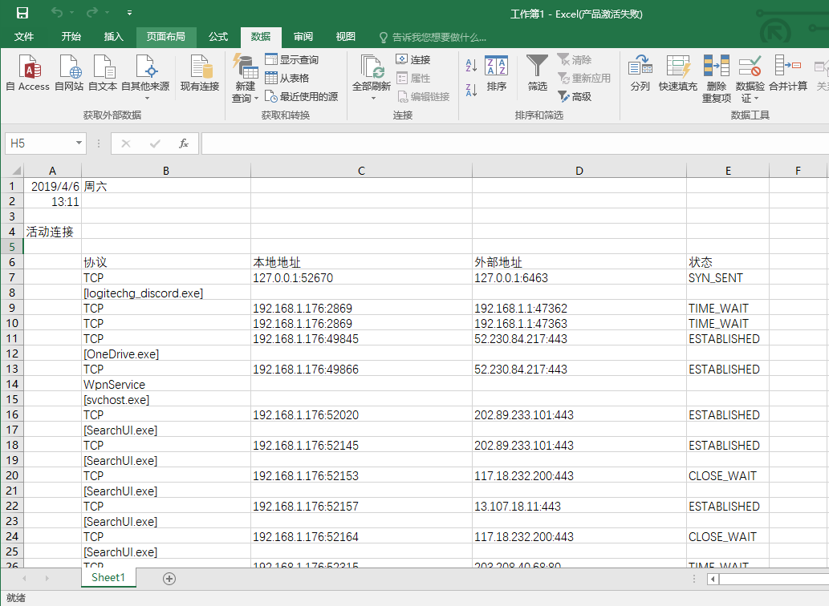The width and height of the screenshot is (829, 606).
Task: Select the 外部地址 header cell
Action: pyautogui.click(x=579, y=262)
